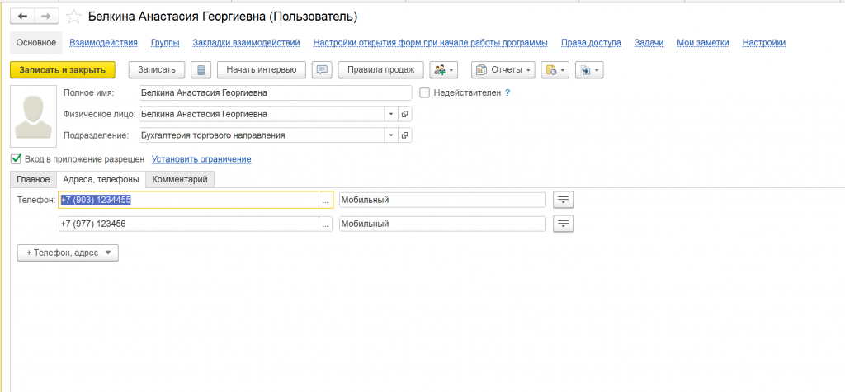Click the second phone number field
The image size is (845, 392).
188,224
